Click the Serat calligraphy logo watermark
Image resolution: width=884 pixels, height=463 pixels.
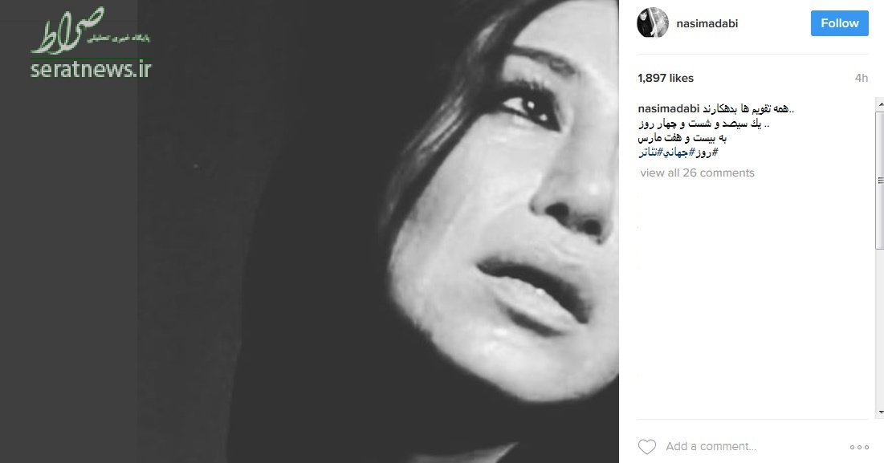coord(67,31)
